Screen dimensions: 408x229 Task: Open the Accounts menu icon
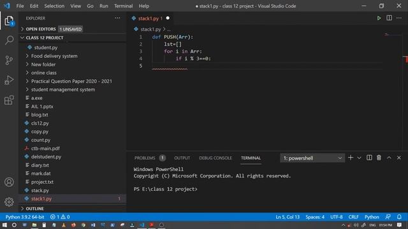point(9,182)
